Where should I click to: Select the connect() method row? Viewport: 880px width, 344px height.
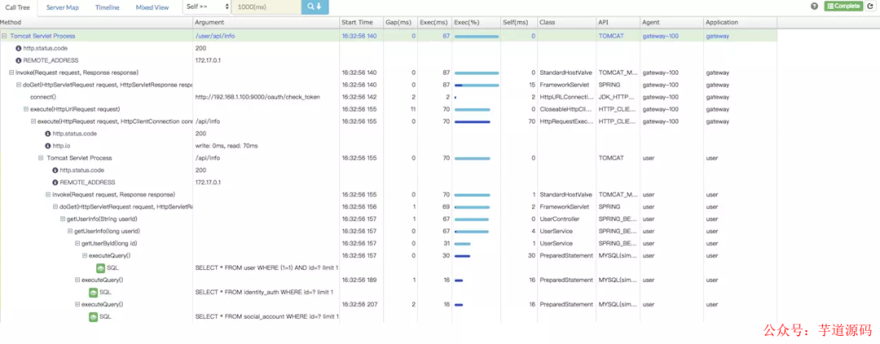click(389, 97)
